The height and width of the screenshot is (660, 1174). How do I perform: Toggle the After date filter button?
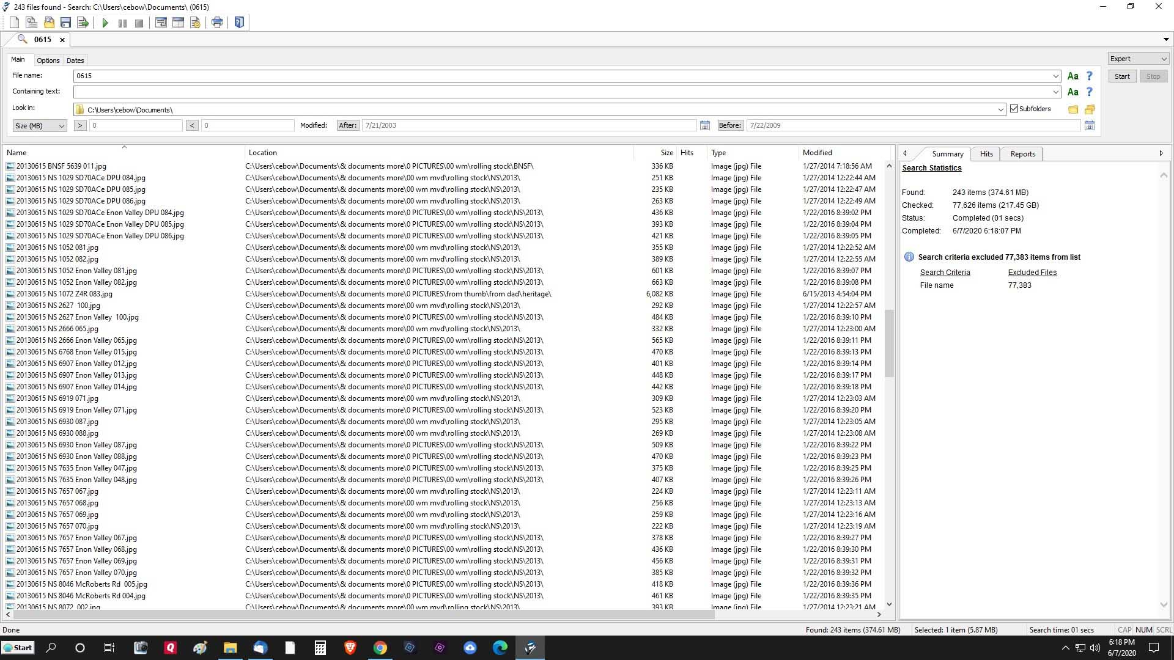pos(347,125)
